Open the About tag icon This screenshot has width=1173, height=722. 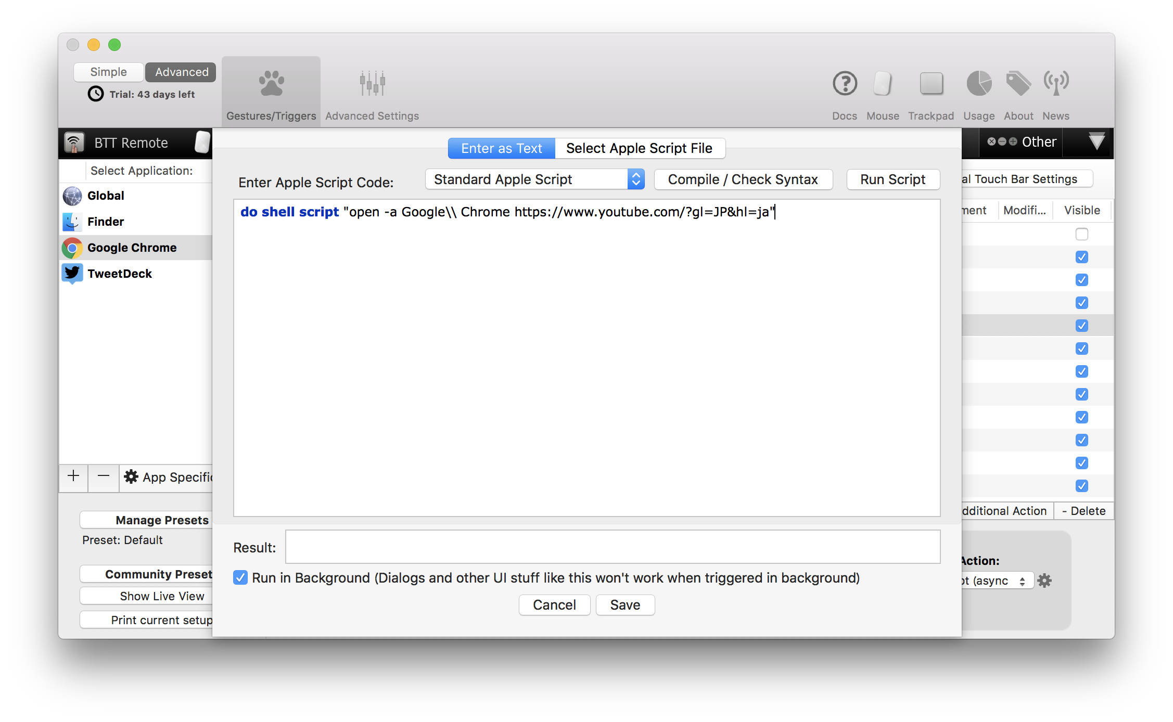tap(1018, 84)
